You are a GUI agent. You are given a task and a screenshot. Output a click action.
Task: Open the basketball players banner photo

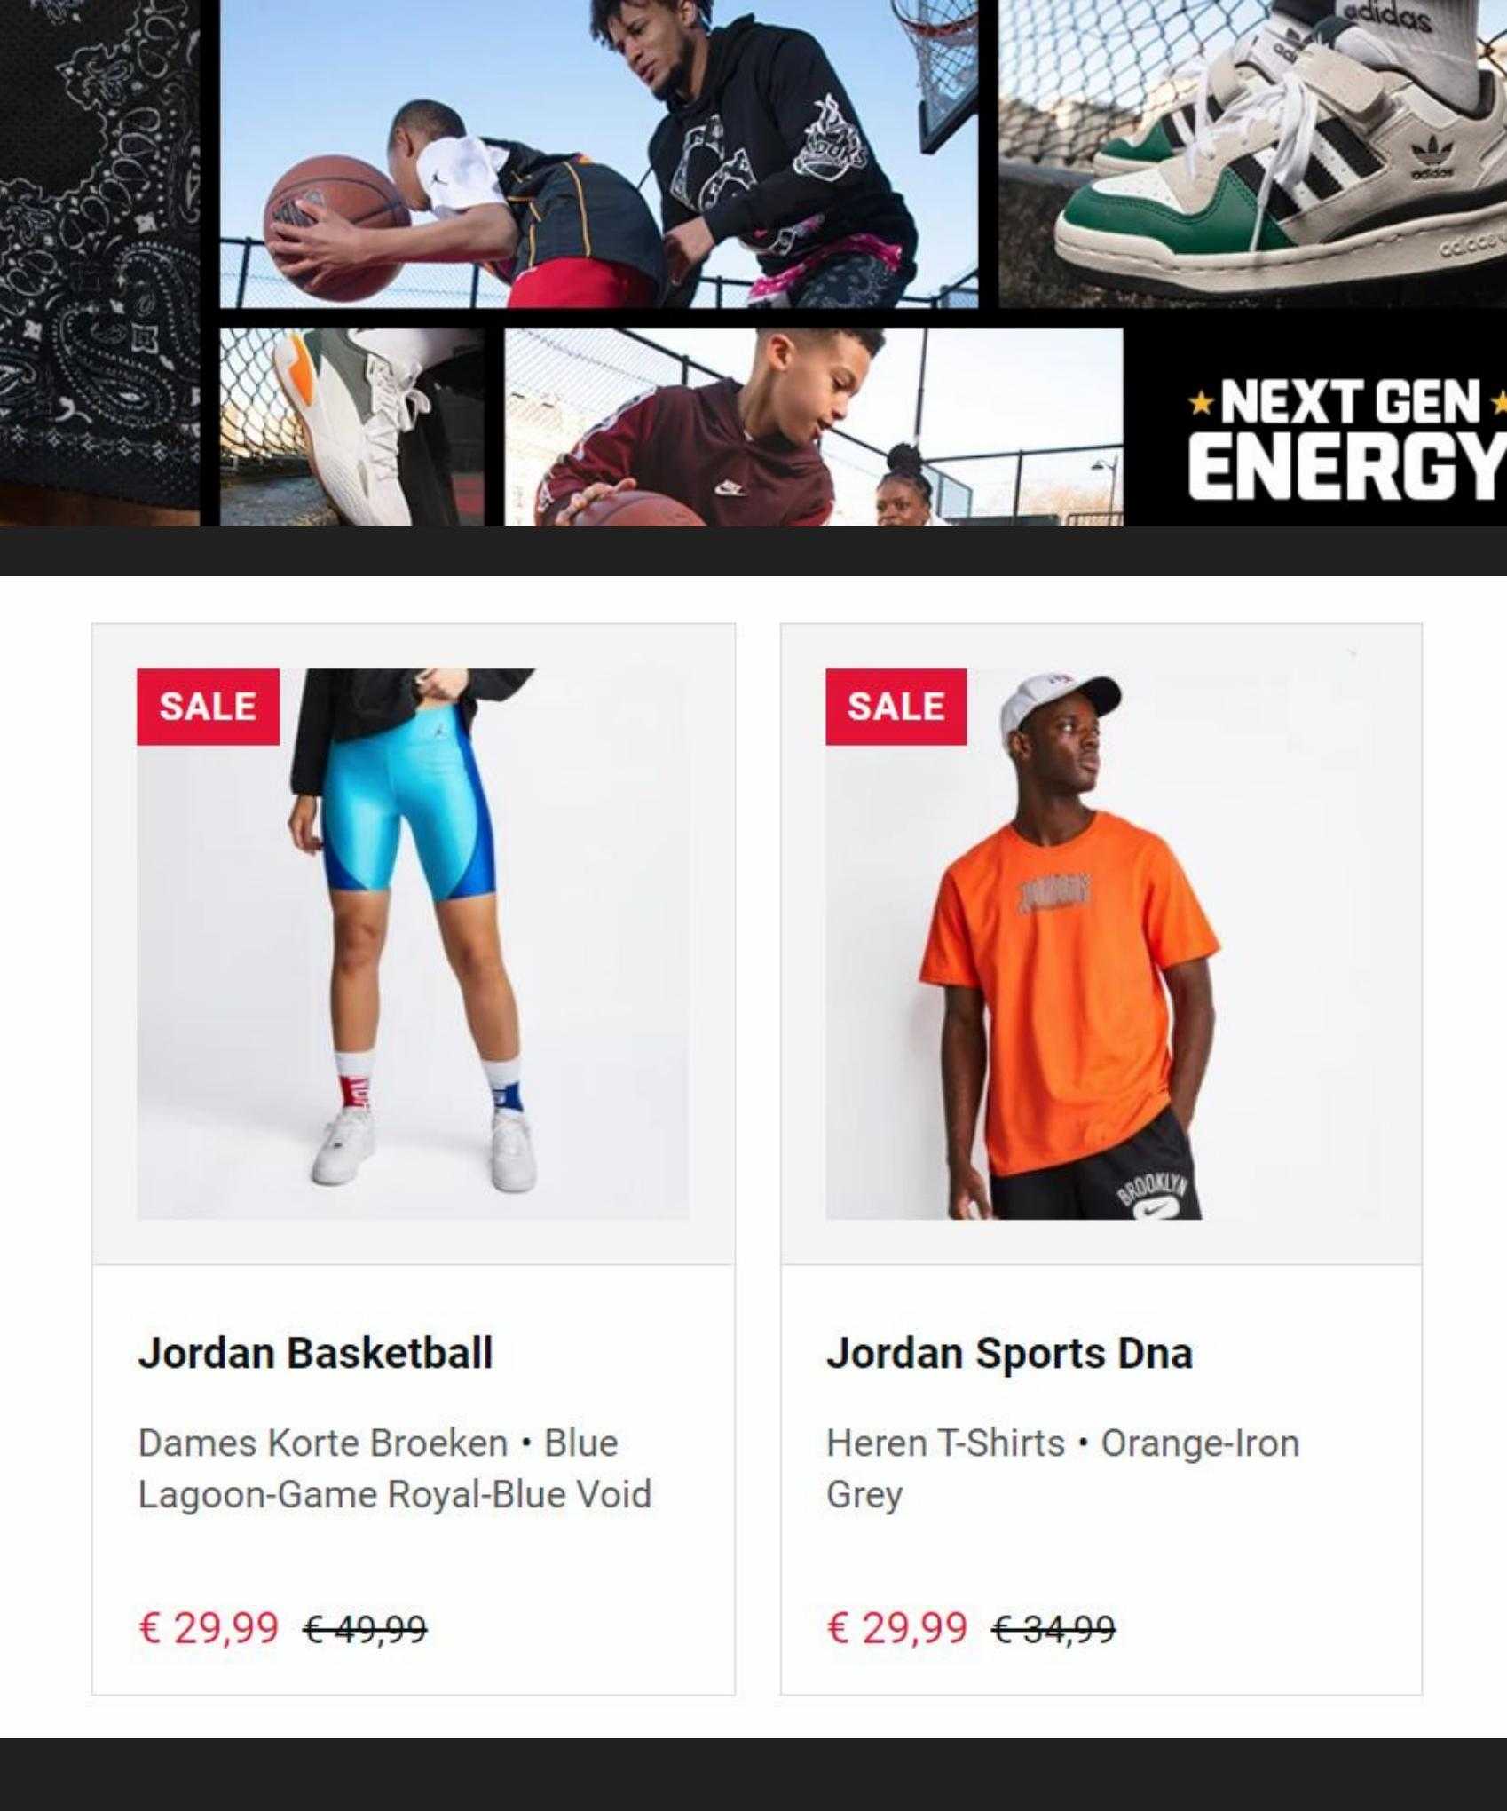[599, 154]
